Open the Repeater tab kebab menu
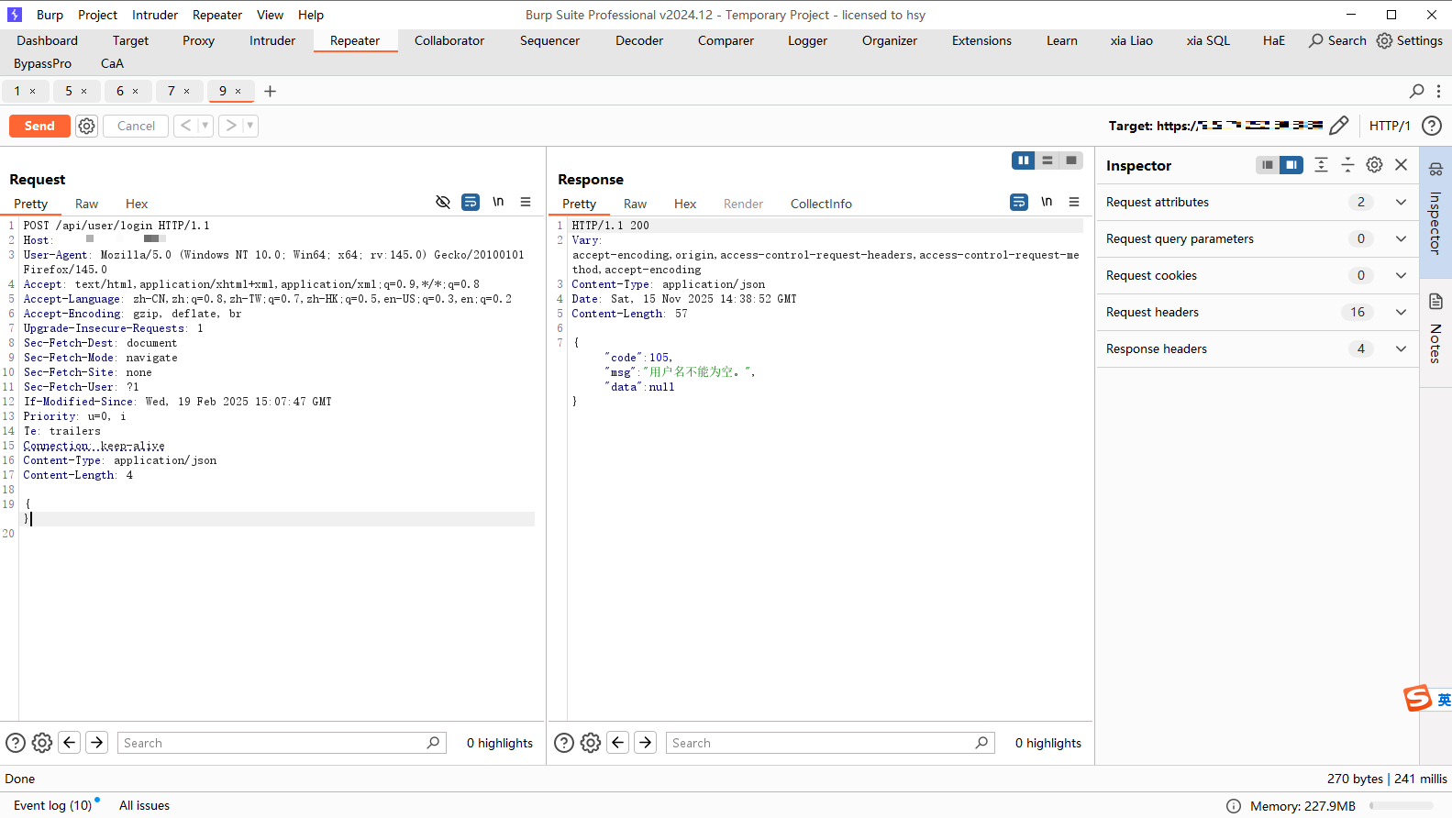 (x=1438, y=91)
